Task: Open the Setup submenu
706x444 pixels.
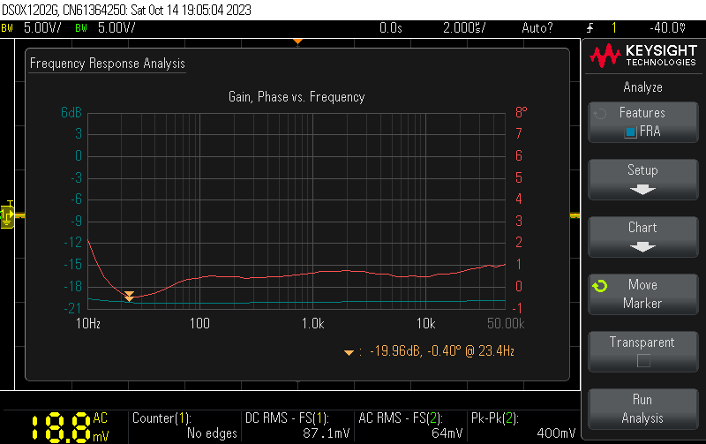Action: coord(643,179)
